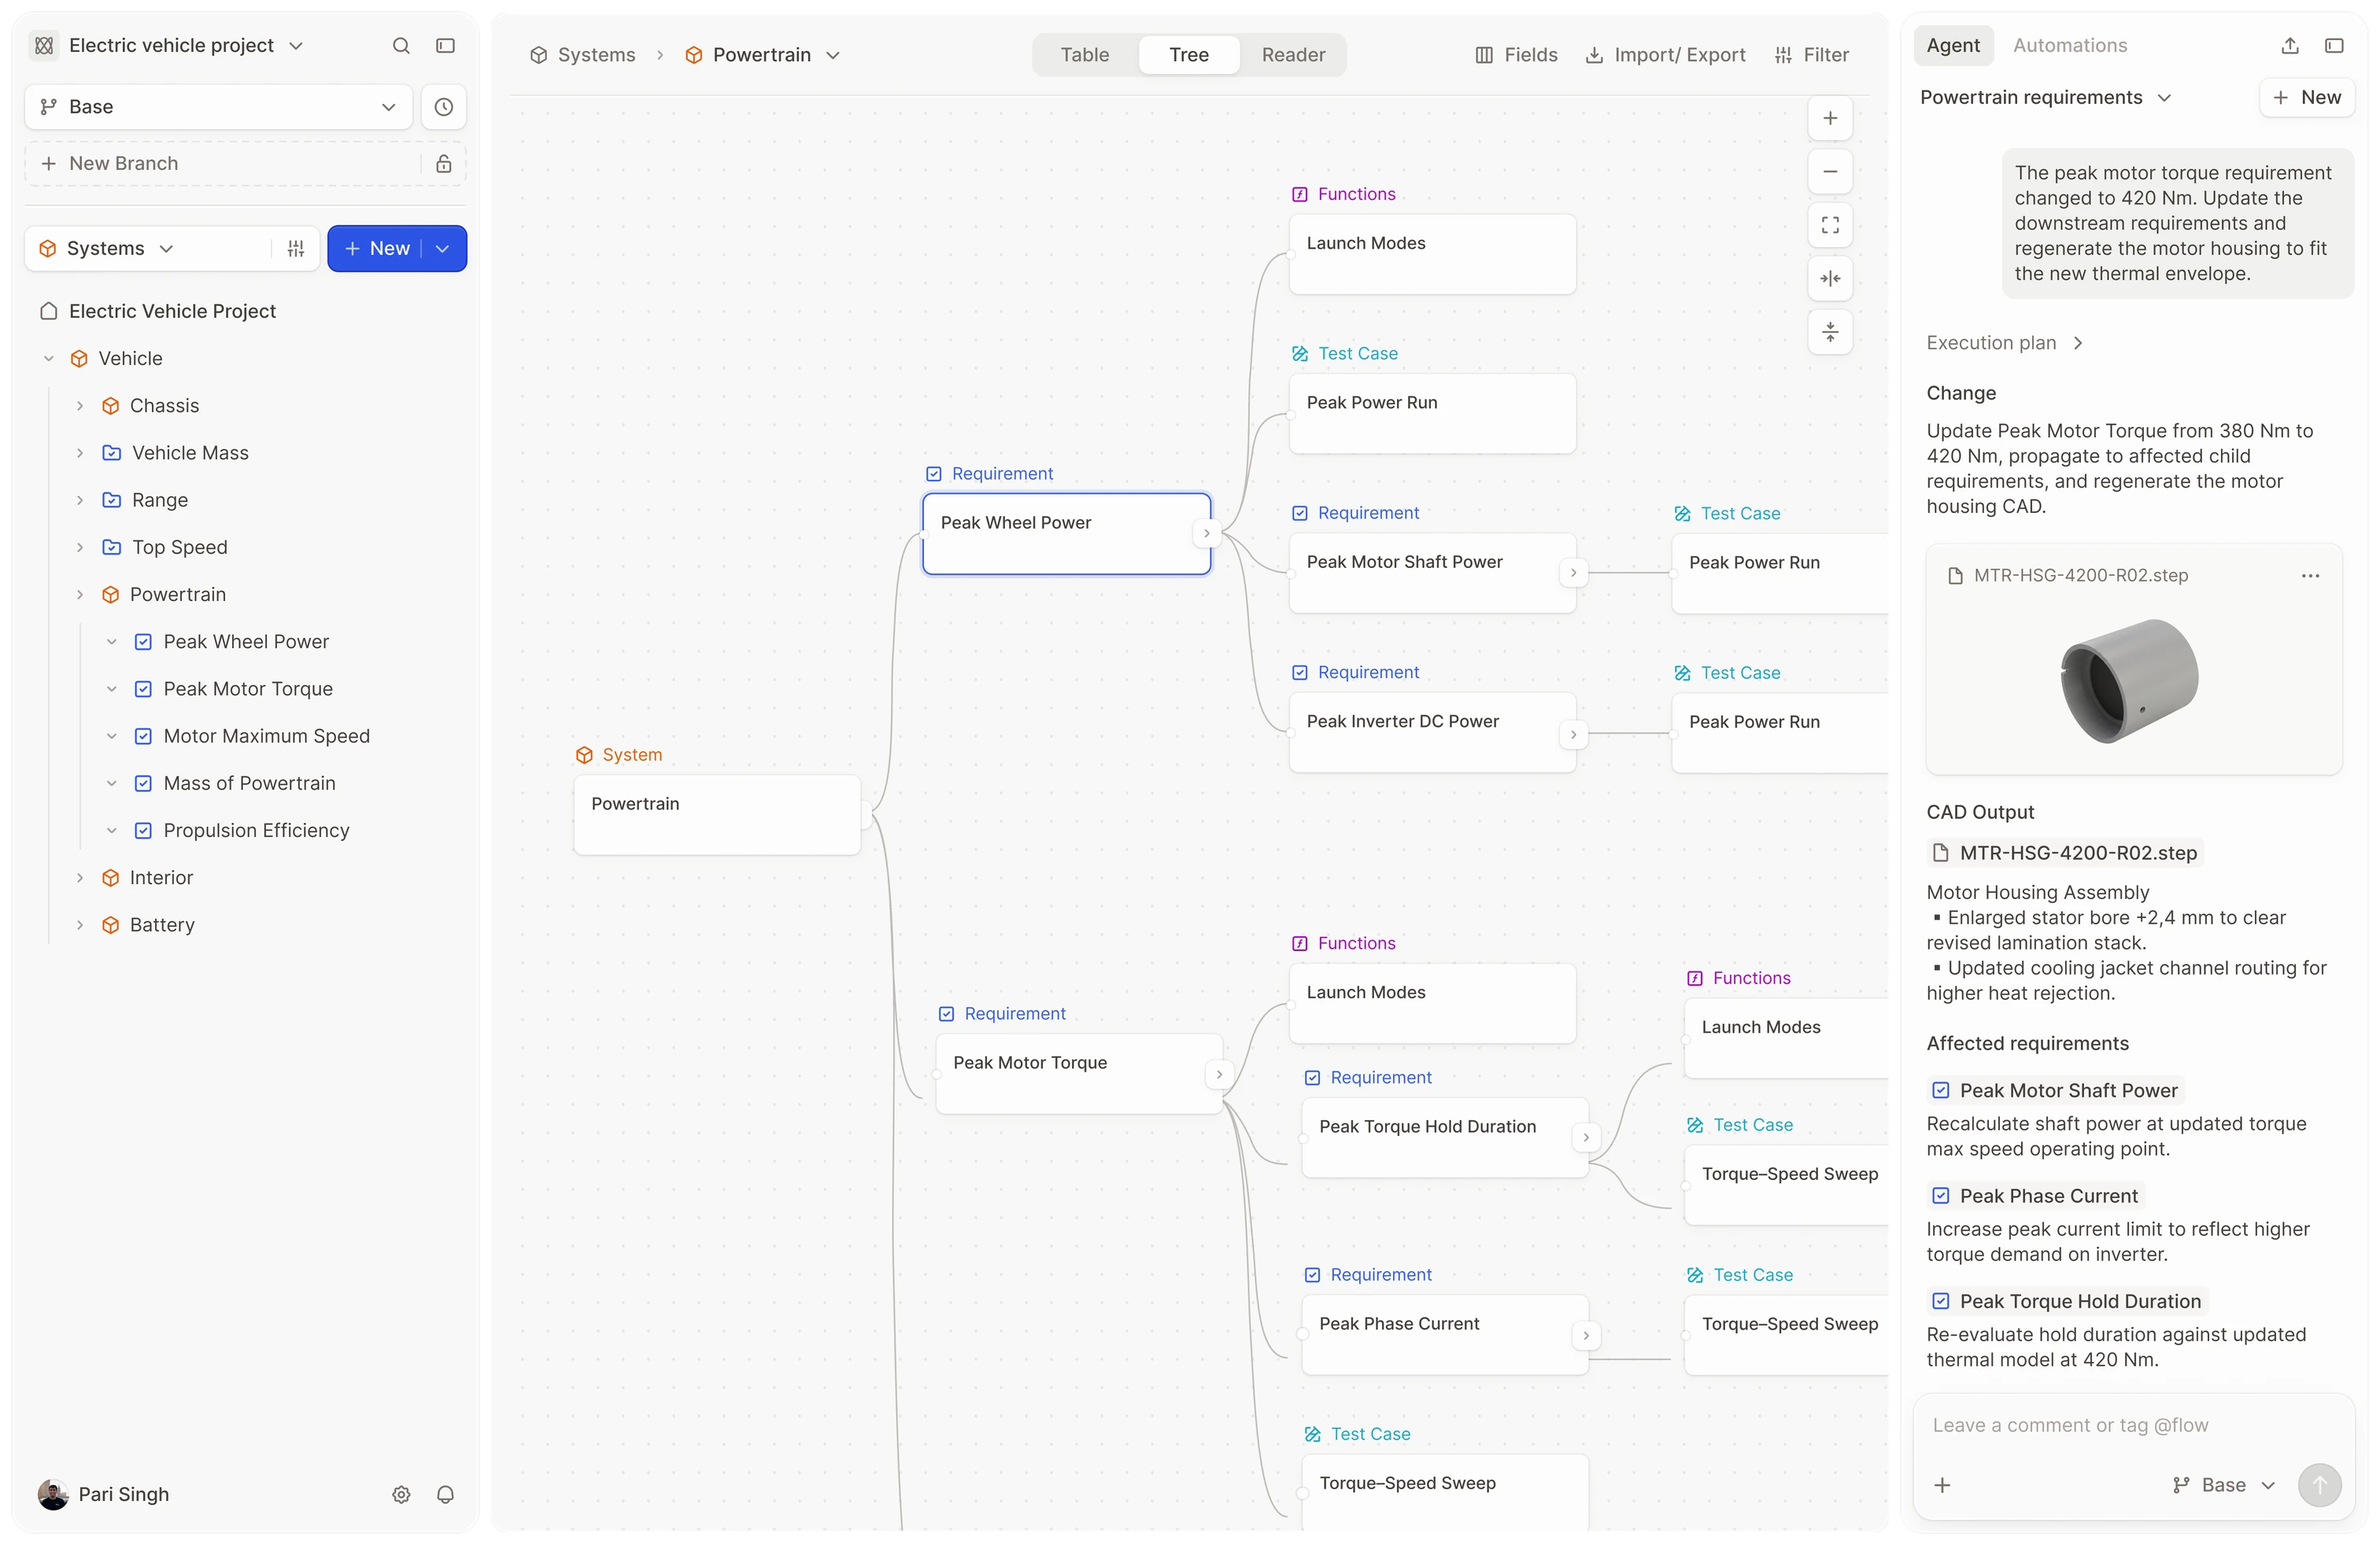Image resolution: width=2380 pixels, height=1545 pixels.
Task: Select the Powertrain system node
Action: point(717,816)
